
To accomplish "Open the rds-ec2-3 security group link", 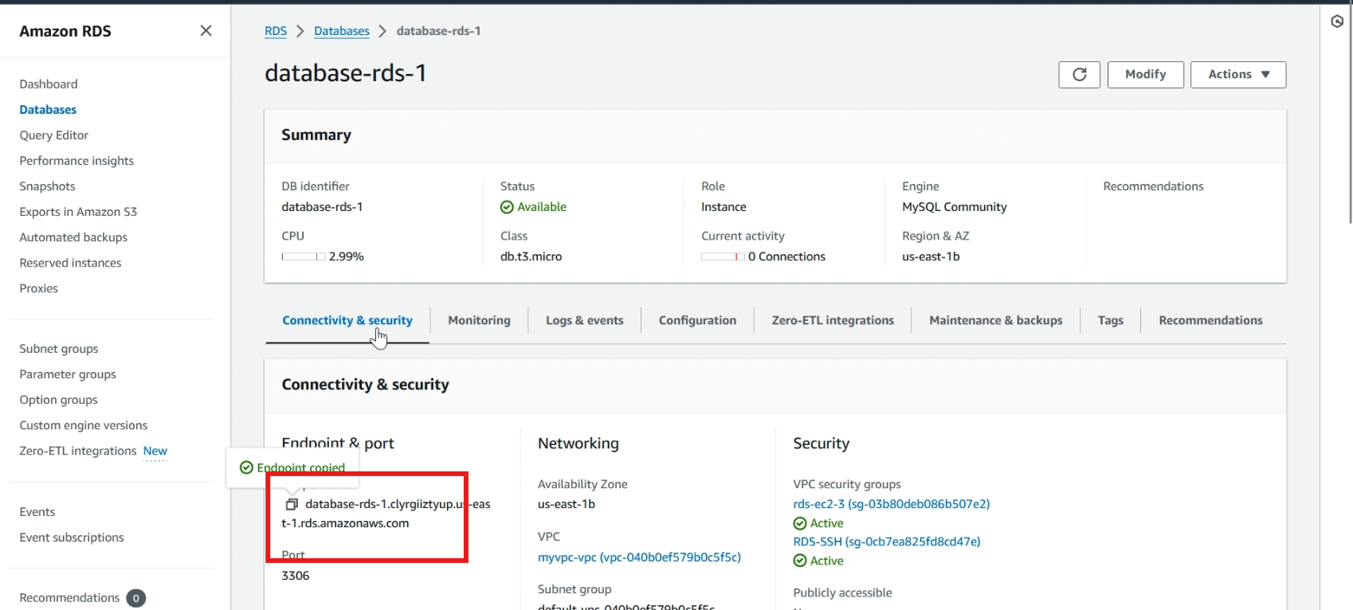I will coord(891,503).
